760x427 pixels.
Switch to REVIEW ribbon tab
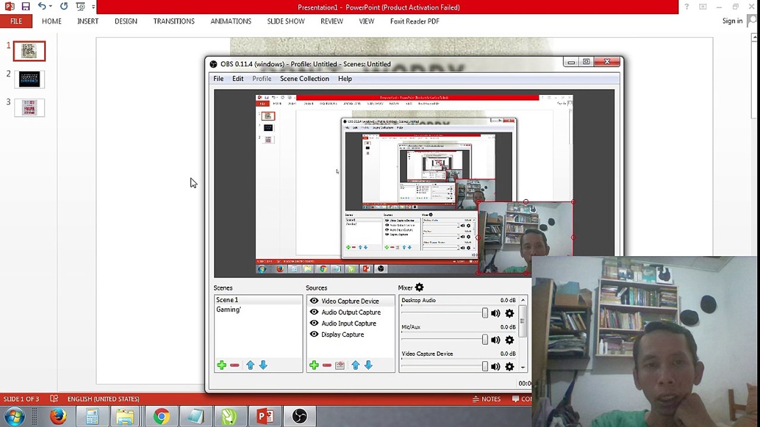coord(332,21)
